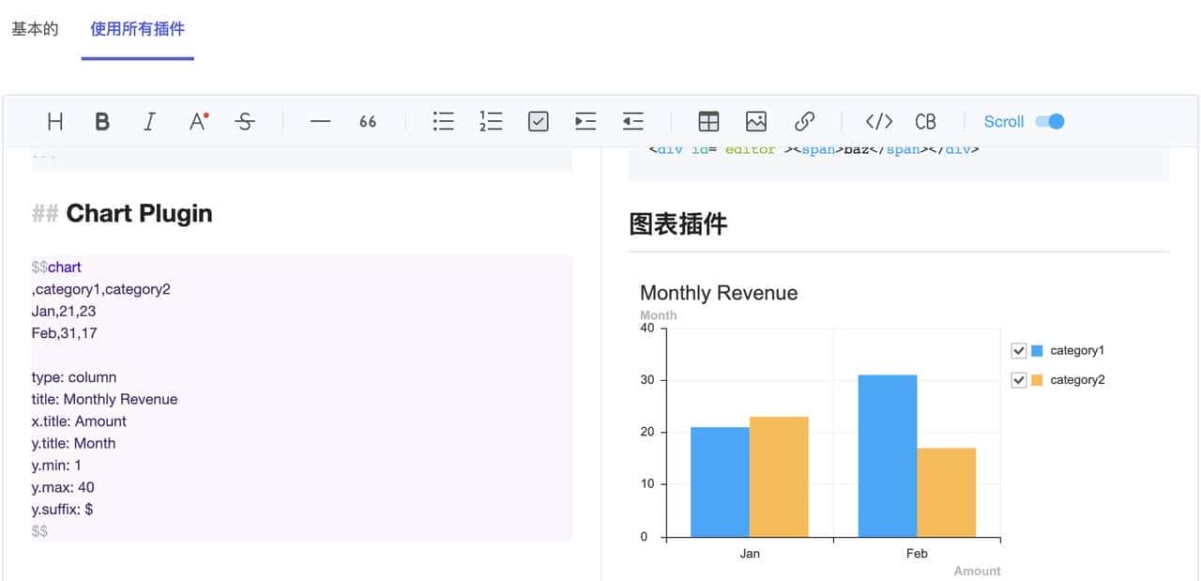Screen dimensions: 1201x581
Task: Uncheck the category1 legend checkbox
Action: [1018, 350]
